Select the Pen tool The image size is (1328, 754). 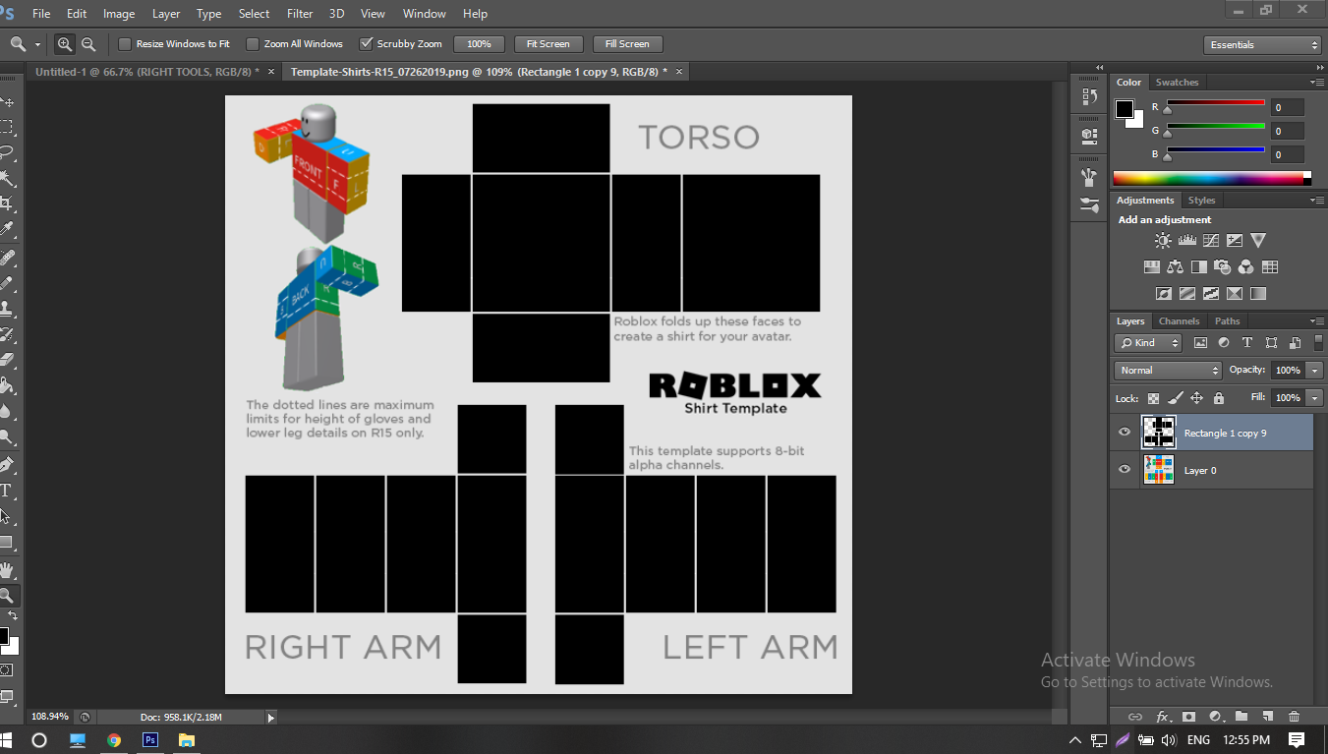[x=7, y=464]
